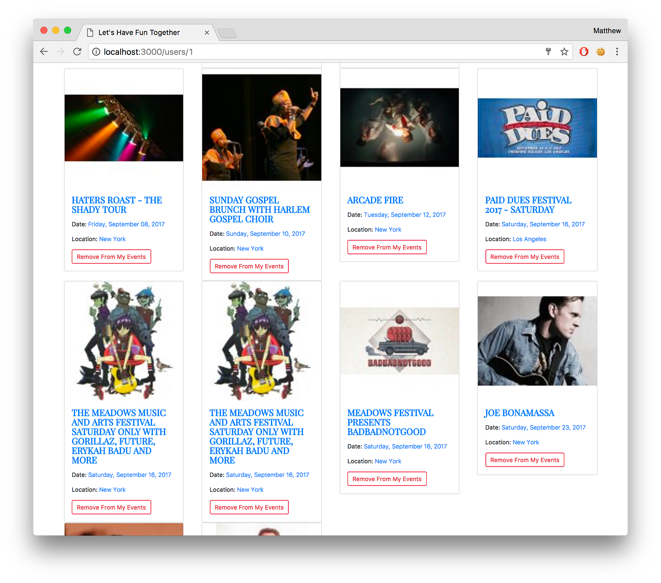
Task: Remove Haters Roast from My Events
Action: point(112,257)
